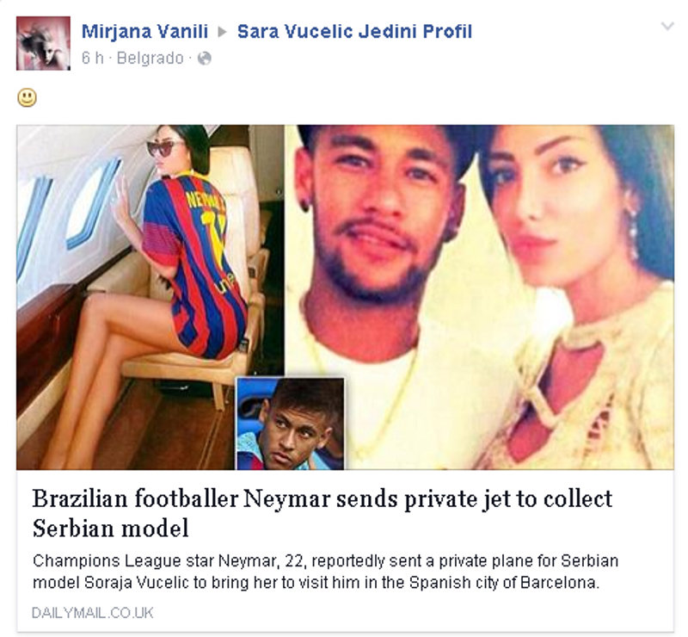Click the smiley emoticon in post
Screen dimensions: 688x637
[28, 97]
